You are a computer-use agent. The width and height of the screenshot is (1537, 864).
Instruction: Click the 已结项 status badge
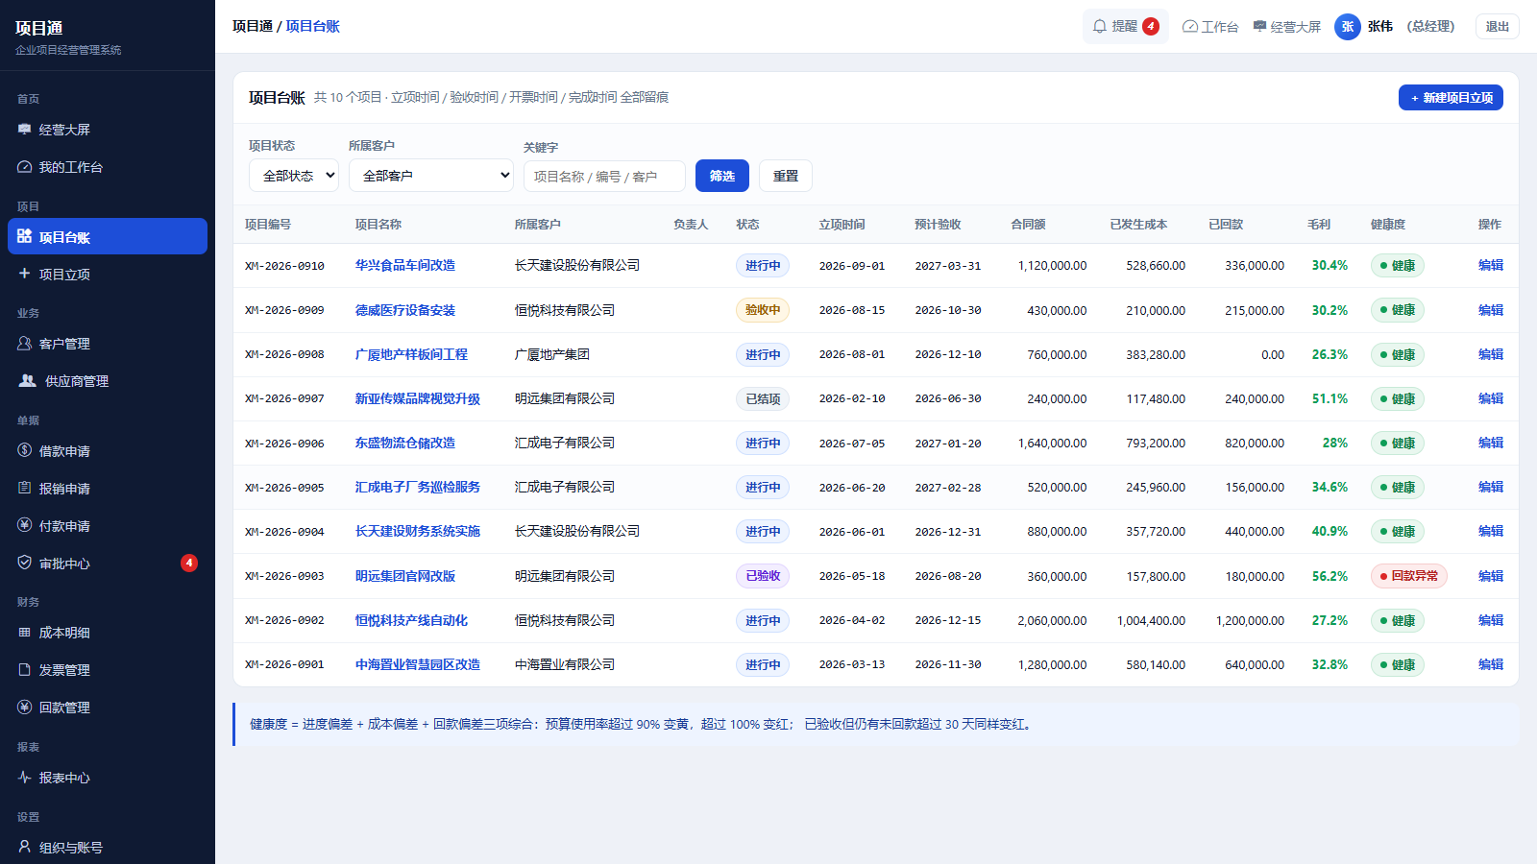point(763,398)
